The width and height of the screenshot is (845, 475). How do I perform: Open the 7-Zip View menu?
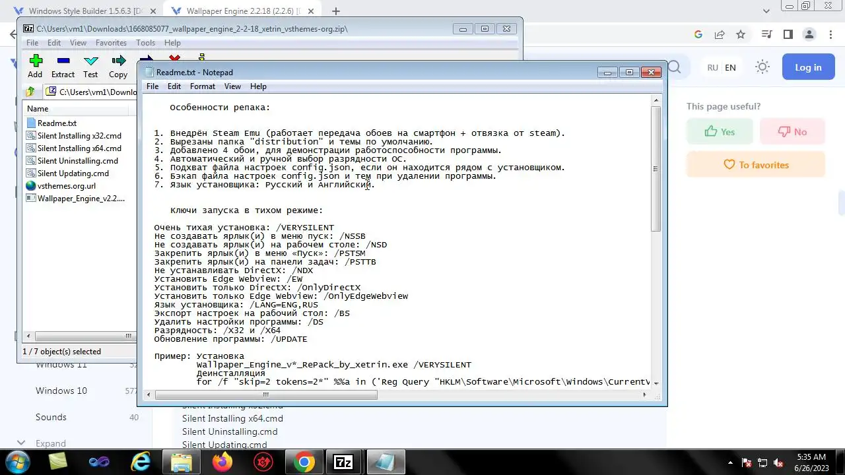[78, 43]
